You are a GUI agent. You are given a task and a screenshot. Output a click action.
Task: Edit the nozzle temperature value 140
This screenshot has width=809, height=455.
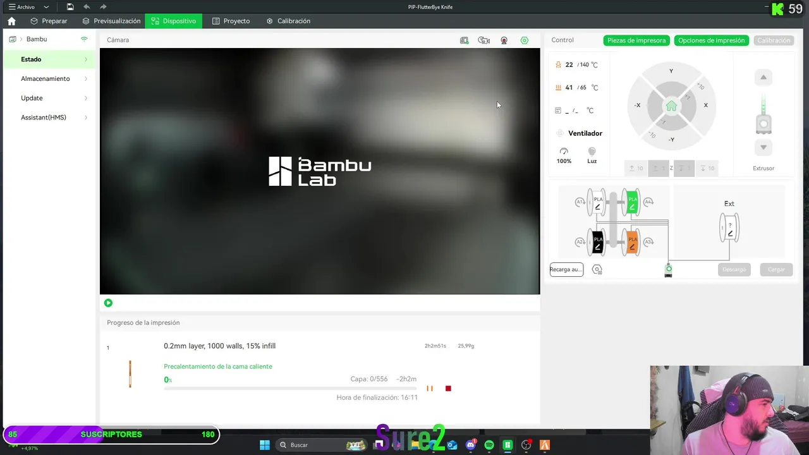pos(585,65)
